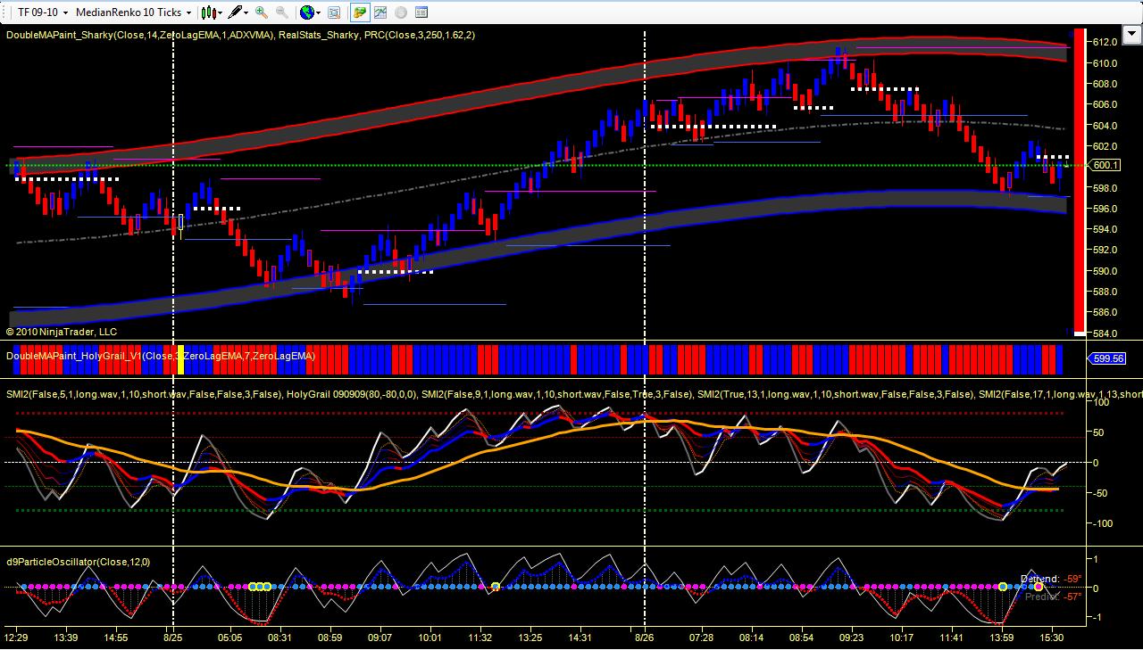
Task: Click the greyed Zoom Out magnifier
Action: click(x=282, y=12)
